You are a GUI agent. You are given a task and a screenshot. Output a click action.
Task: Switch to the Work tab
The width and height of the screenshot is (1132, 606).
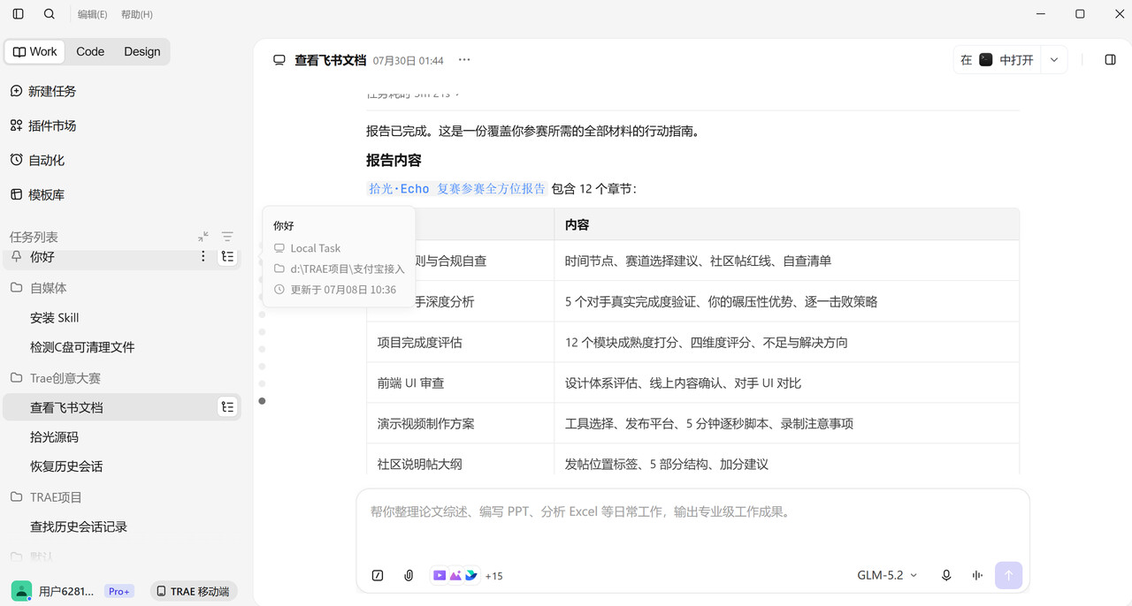pos(35,52)
